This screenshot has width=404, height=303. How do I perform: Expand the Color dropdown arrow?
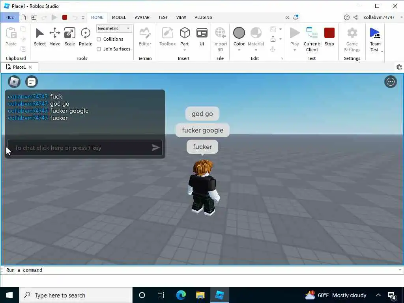[x=239, y=50]
